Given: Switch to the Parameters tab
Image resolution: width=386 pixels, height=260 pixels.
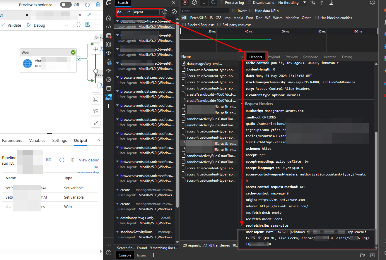Looking at the screenshot, I should click(x=12, y=140).
